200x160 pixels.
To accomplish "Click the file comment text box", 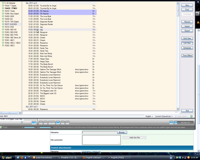I will (101, 140).
